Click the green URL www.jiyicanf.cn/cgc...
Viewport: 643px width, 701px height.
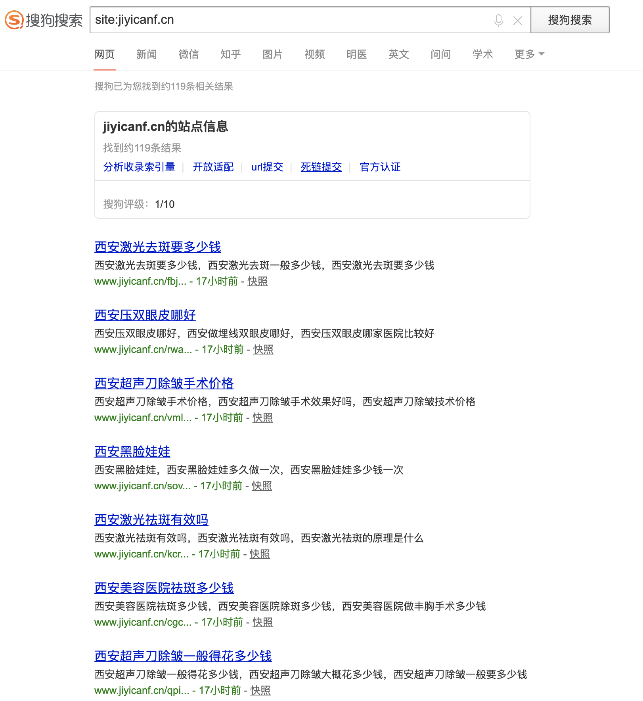pos(143,622)
